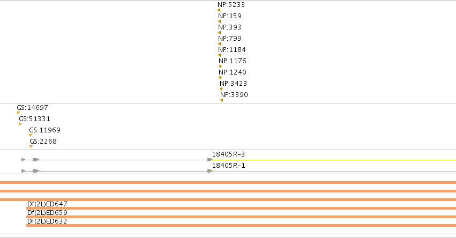Select the insertion arrow below NP:393
456x238 pixels.
pos(219,33)
